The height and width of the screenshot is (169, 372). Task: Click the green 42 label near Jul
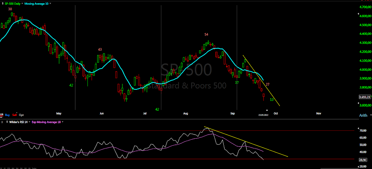point(157,109)
